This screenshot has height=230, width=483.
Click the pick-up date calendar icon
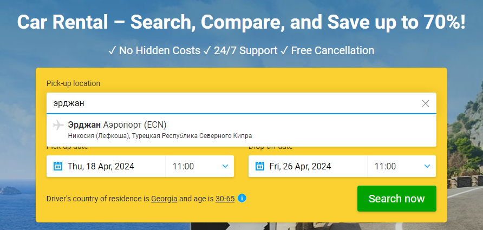pyautogui.click(x=58, y=166)
